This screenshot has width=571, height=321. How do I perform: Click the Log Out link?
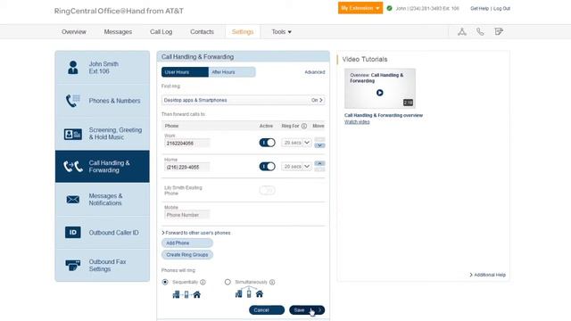[x=501, y=8]
